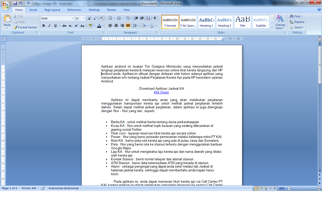Viewport: 322px width, 200px height.
Task: Apply strikethrough formatting
Action: pos(64,26)
